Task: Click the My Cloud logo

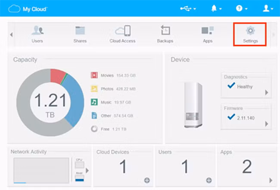Action: coord(28,9)
